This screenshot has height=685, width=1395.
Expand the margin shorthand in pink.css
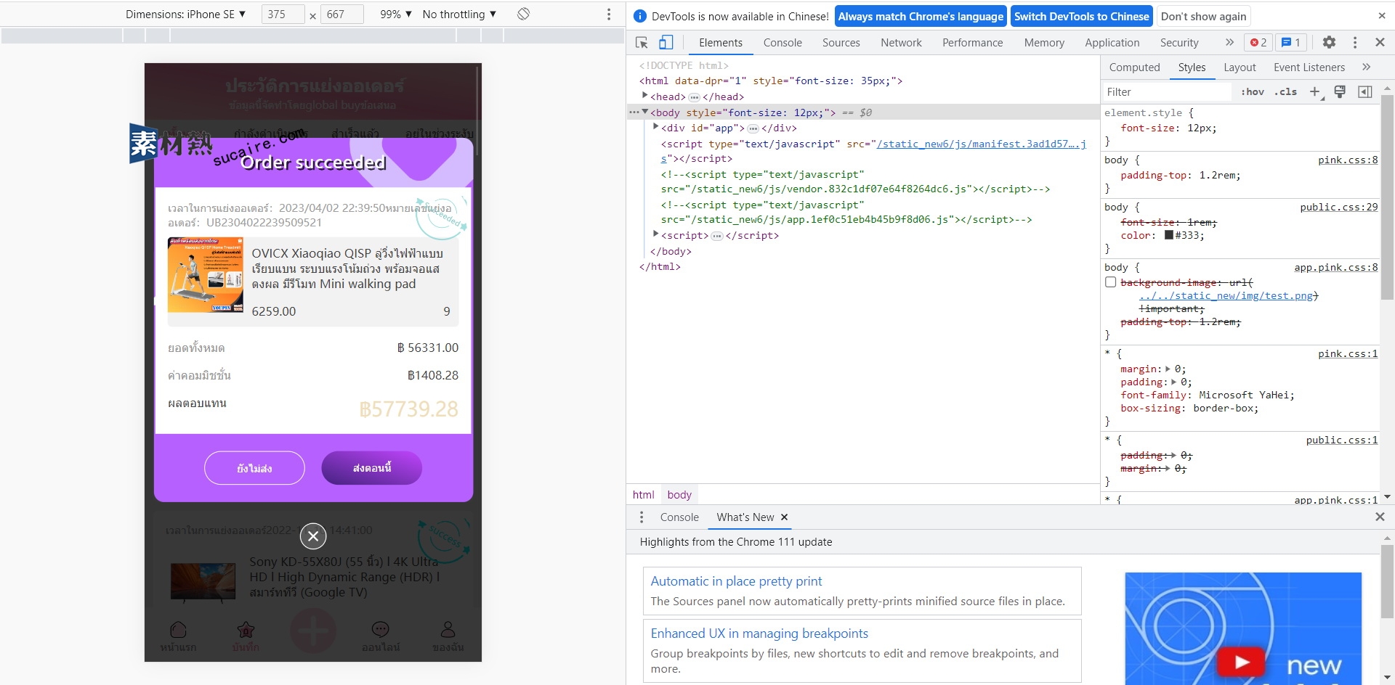1168,369
